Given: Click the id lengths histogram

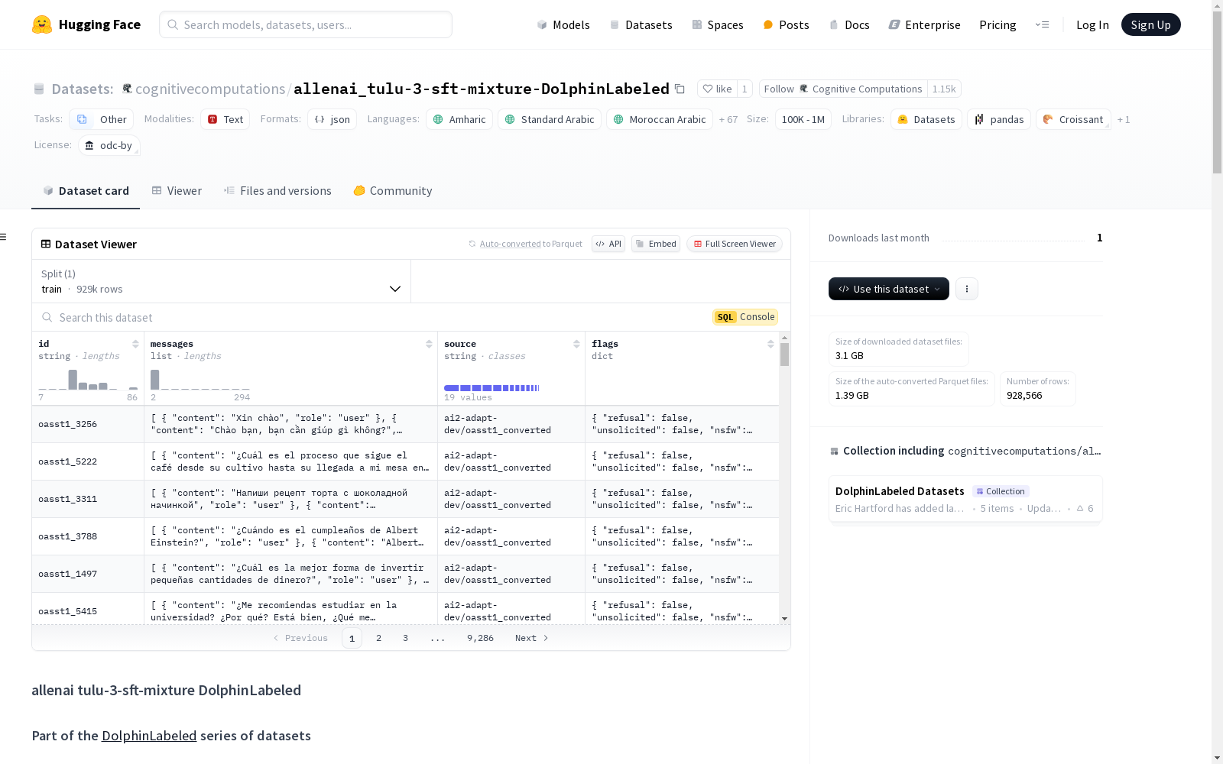Looking at the screenshot, I should 88,380.
